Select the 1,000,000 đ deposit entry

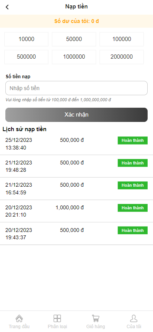tap(76, 211)
